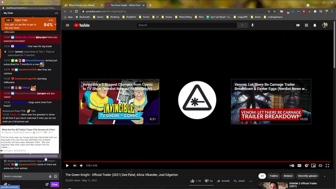Select the All filter chip

point(262,176)
